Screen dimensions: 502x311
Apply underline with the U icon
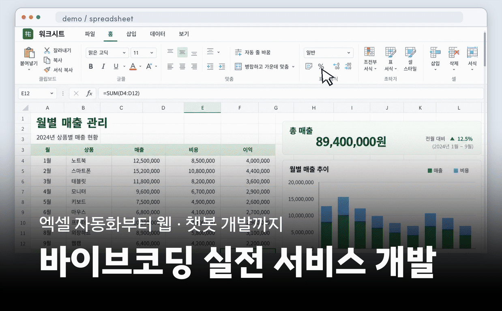pos(116,66)
